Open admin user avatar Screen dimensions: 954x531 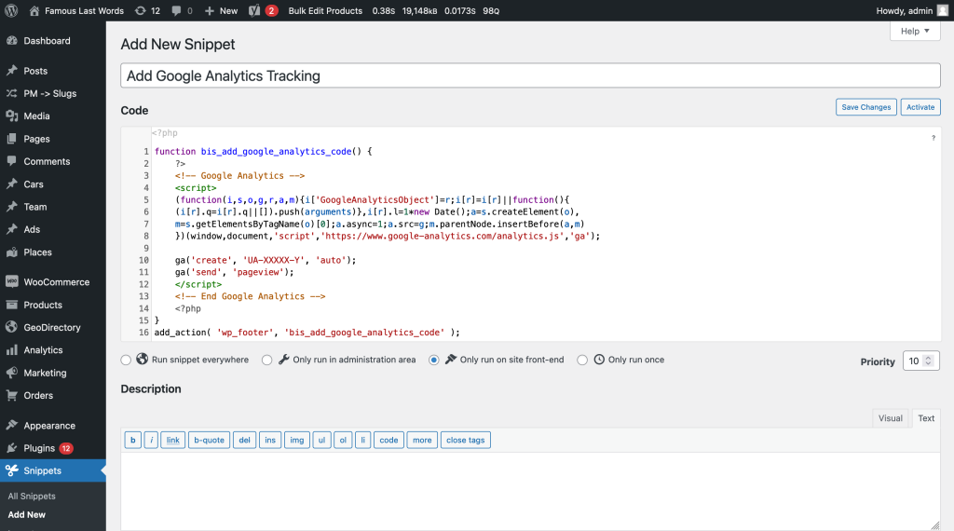943,10
